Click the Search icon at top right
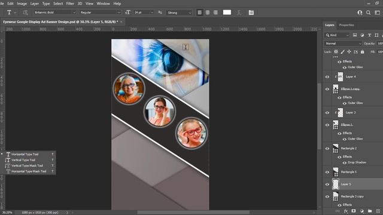383x215 pixels. point(368,13)
